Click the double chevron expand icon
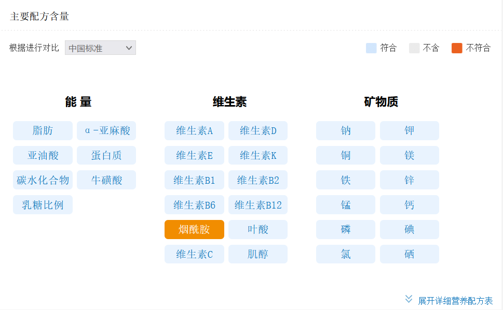This screenshot has width=503, height=310. [409, 299]
